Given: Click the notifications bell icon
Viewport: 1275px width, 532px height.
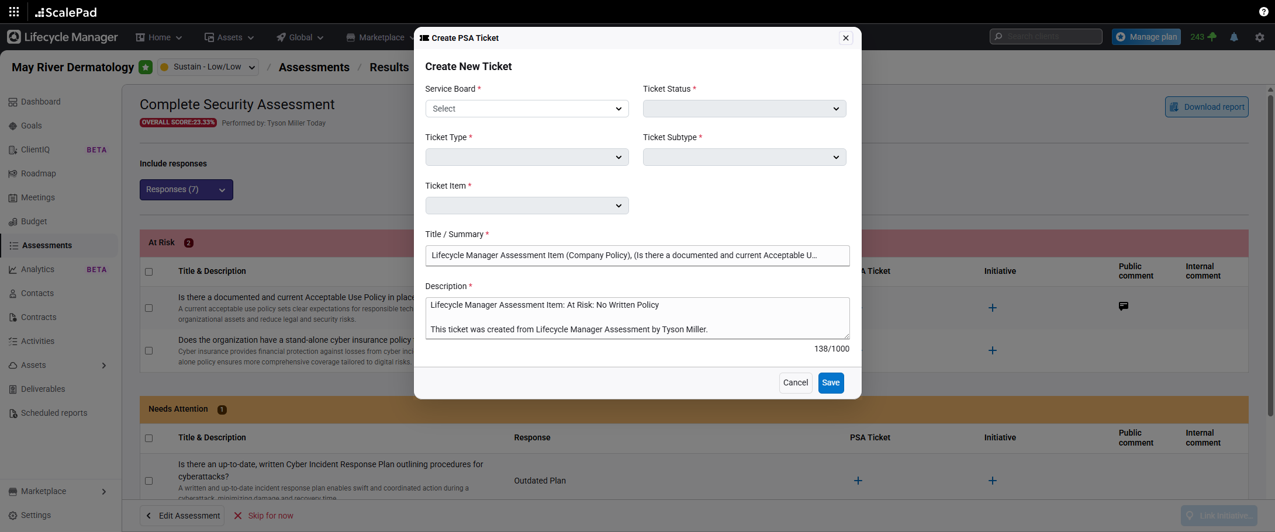Looking at the screenshot, I should tap(1234, 37).
